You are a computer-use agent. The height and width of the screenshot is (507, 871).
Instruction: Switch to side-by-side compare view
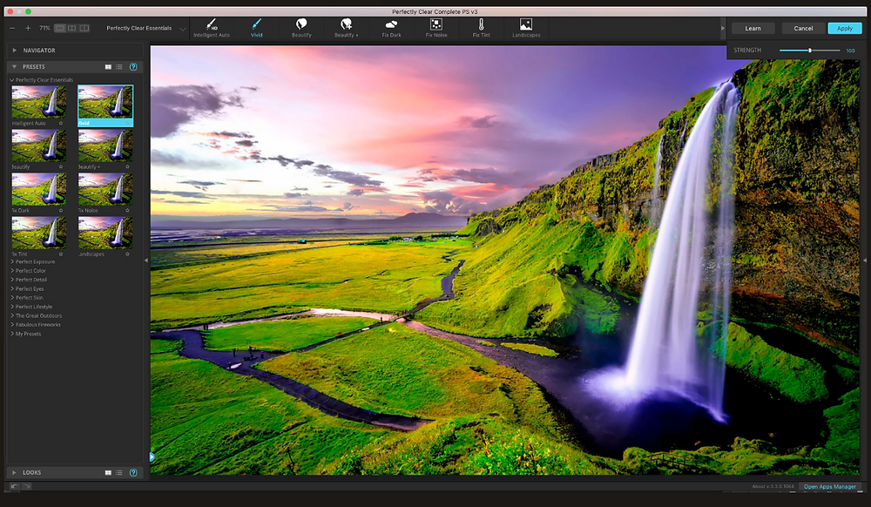point(71,28)
